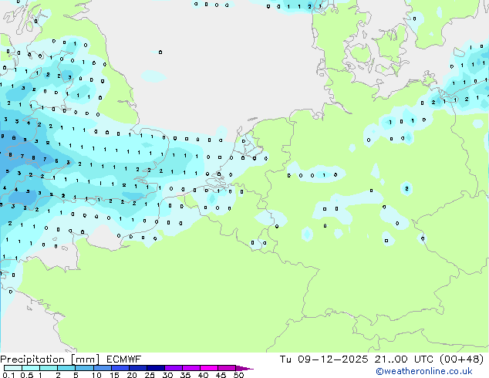489x378 pixels.
Task: Pick the 25–30 mm dark blue swatch
Action: tap(155, 368)
